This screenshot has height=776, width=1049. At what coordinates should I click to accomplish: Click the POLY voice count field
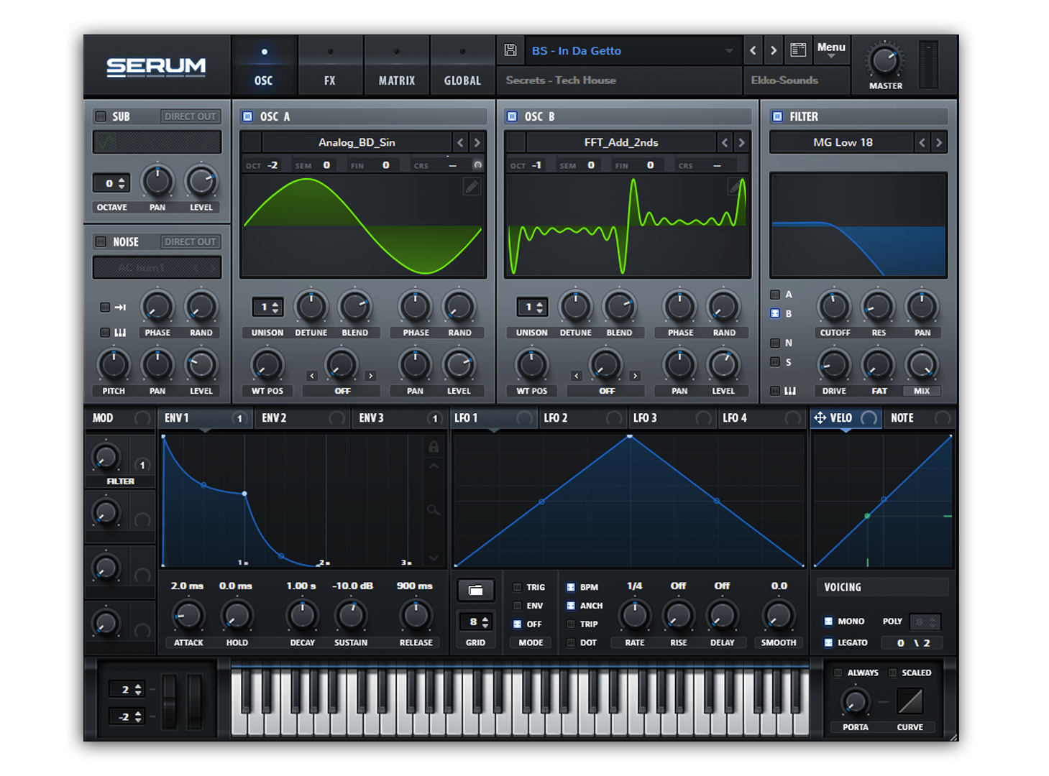pyautogui.click(x=925, y=621)
